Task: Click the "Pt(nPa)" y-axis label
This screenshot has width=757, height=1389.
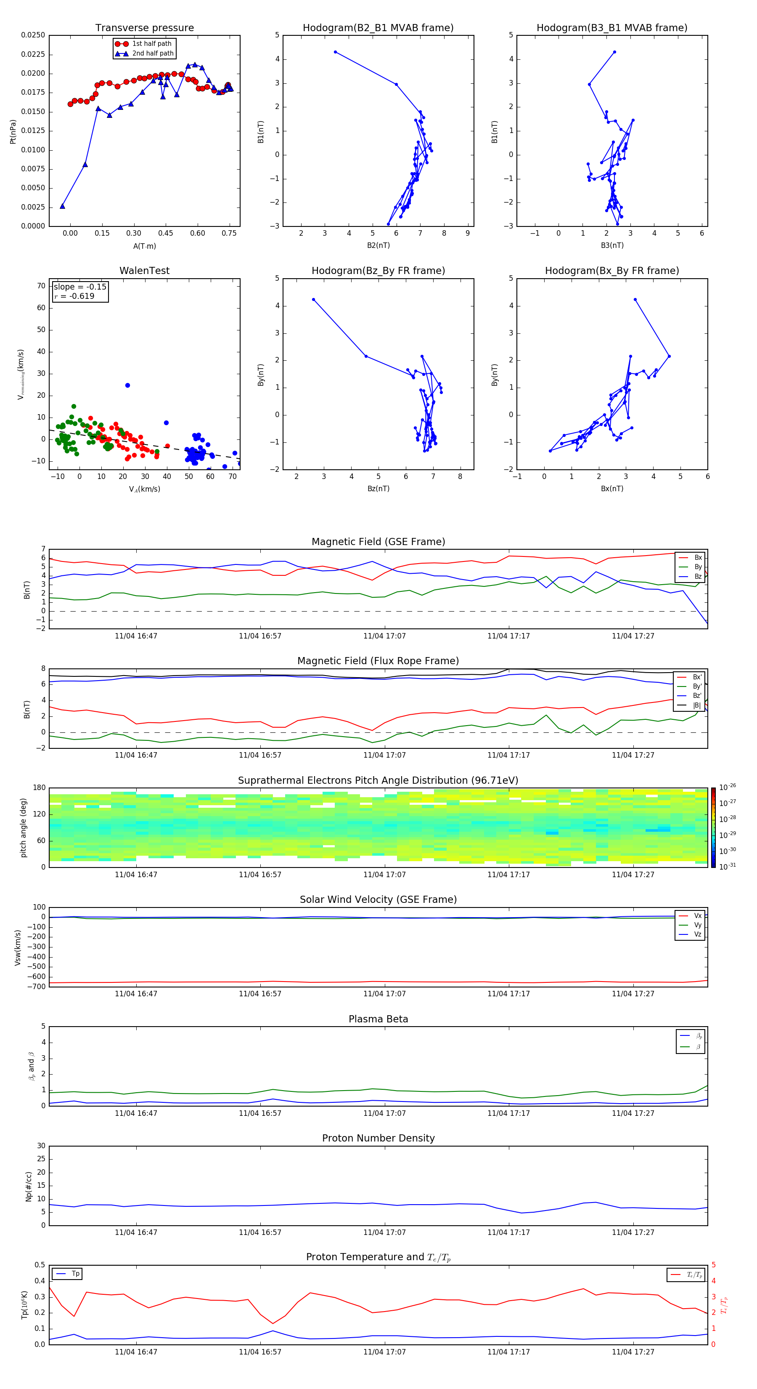Action: coord(13,131)
